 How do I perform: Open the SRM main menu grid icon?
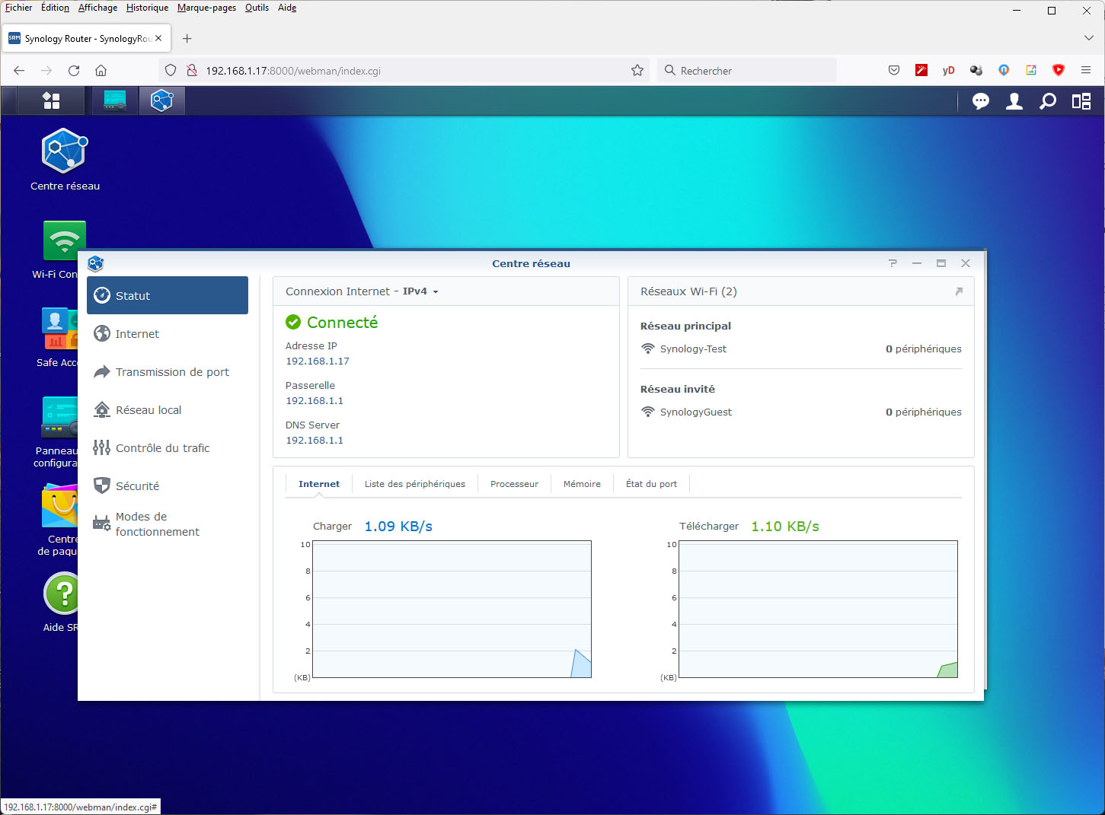(x=51, y=100)
